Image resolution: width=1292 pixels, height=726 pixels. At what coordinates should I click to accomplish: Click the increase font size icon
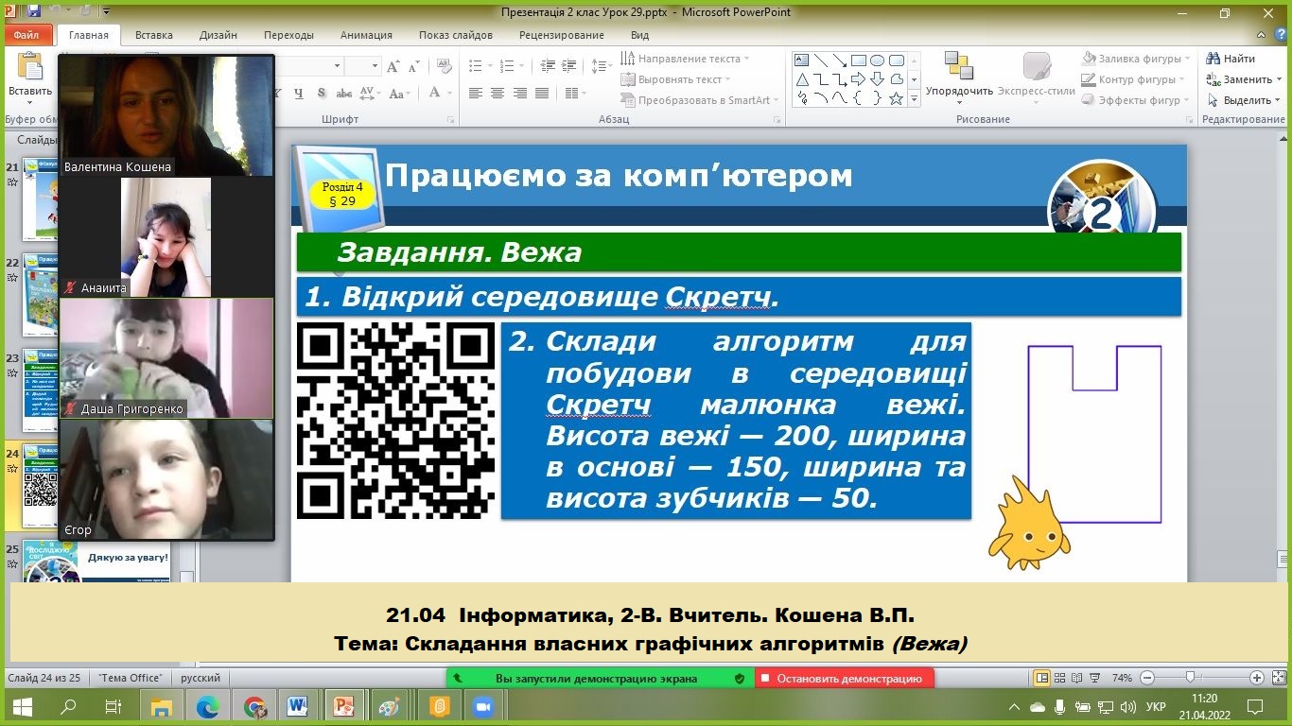pos(394,66)
